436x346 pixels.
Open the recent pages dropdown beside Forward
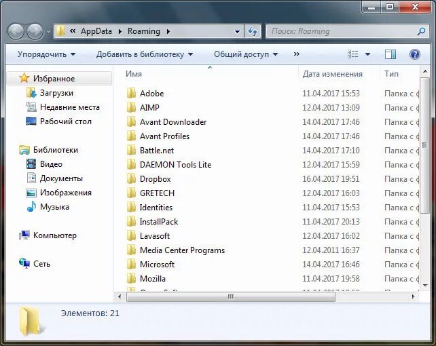tap(48, 31)
